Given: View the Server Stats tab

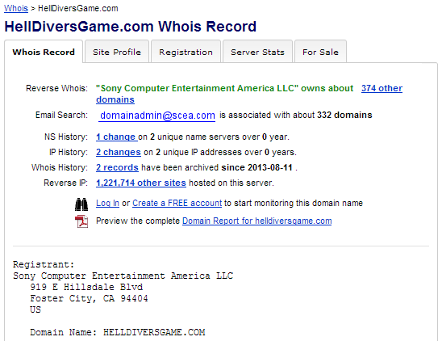Looking at the screenshot, I should pos(257,52).
